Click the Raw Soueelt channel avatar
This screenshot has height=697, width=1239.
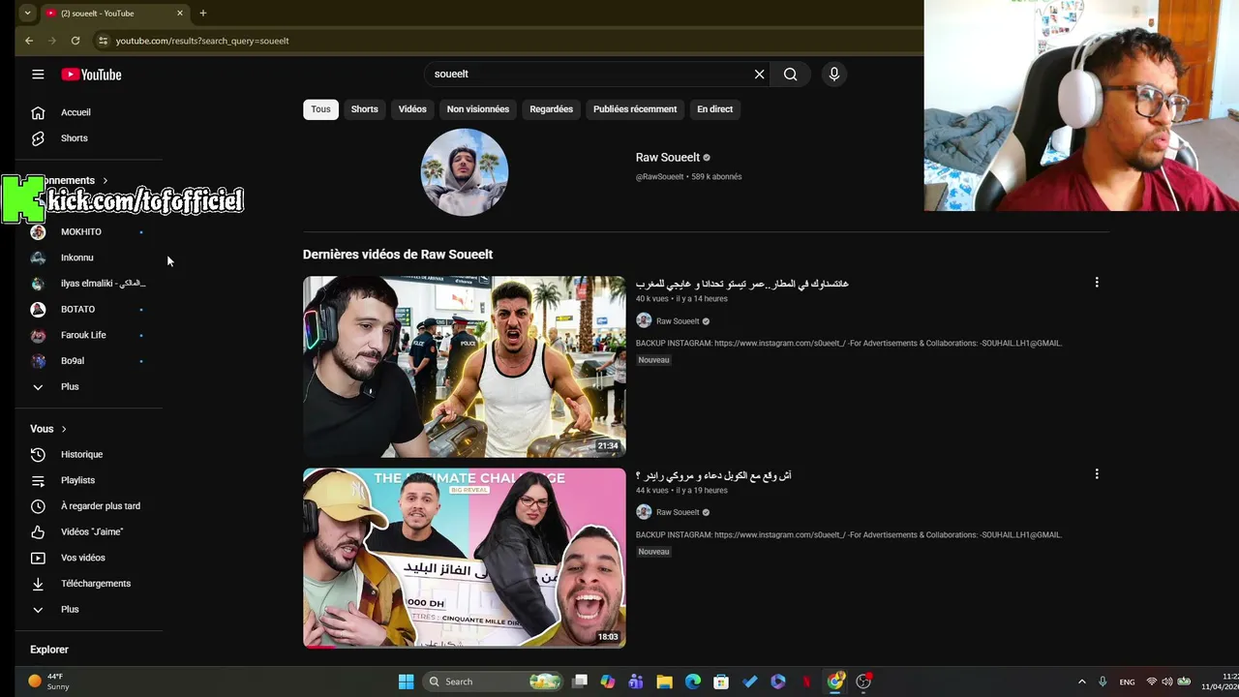tap(465, 172)
